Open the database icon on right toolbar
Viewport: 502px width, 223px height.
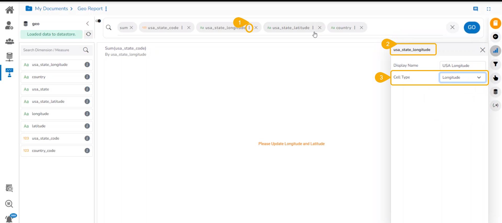tap(495, 92)
